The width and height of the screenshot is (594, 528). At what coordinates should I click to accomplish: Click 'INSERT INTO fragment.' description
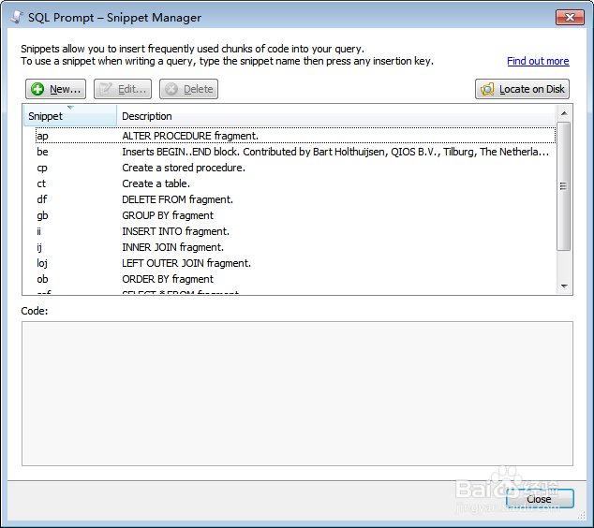coord(176,231)
